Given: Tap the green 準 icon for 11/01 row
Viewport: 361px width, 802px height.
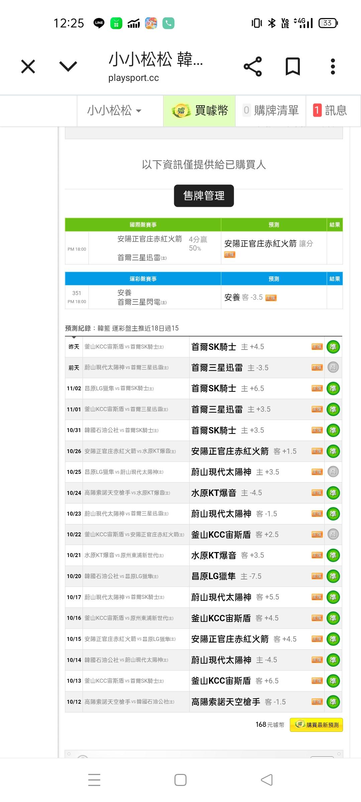Looking at the screenshot, I should click(x=333, y=409).
